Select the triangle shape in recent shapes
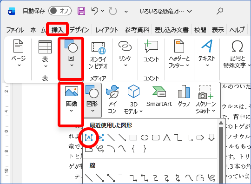 click(x=167, y=138)
